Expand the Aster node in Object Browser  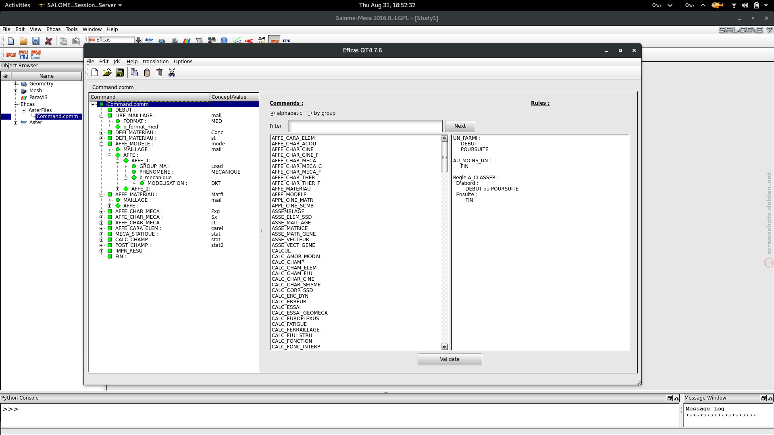pyautogui.click(x=16, y=123)
